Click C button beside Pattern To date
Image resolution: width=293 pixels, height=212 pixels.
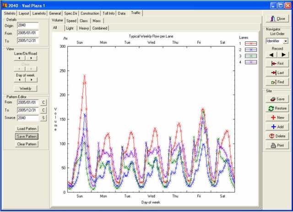[43, 110]
